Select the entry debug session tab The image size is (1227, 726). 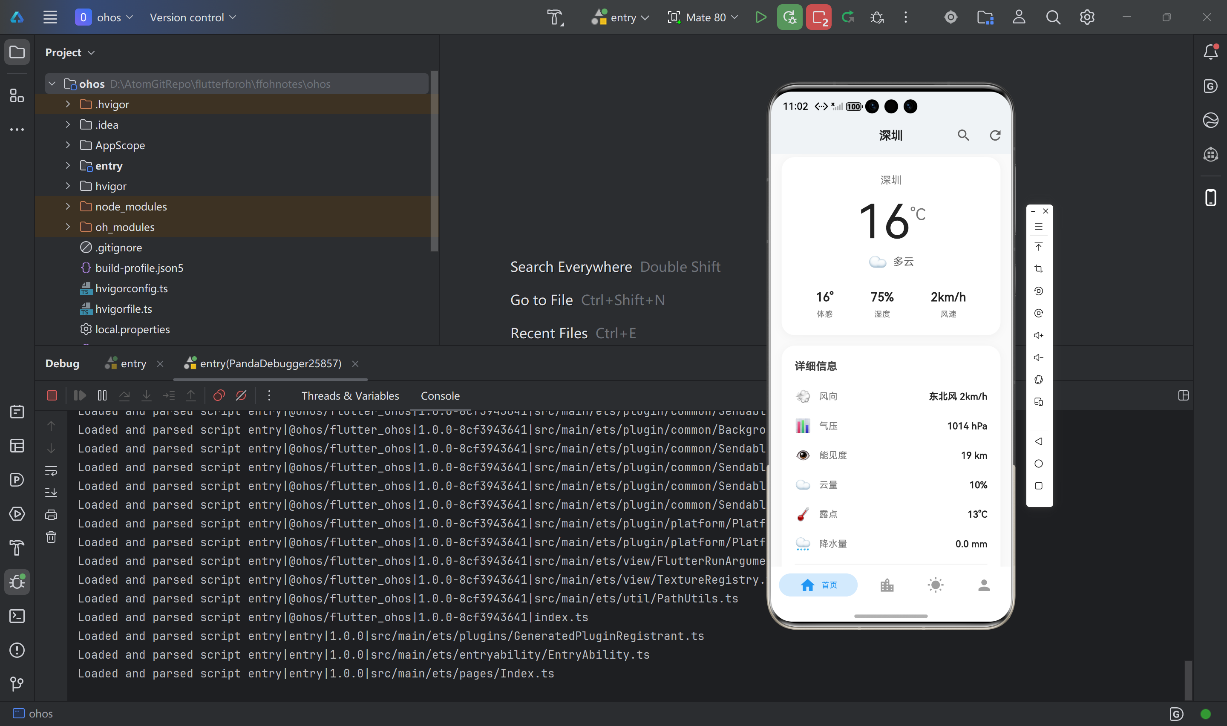click(x=133, y=363)
